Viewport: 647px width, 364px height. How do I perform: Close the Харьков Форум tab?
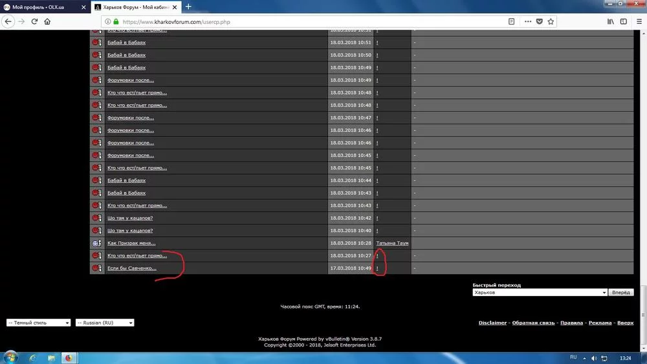[175, 7]
